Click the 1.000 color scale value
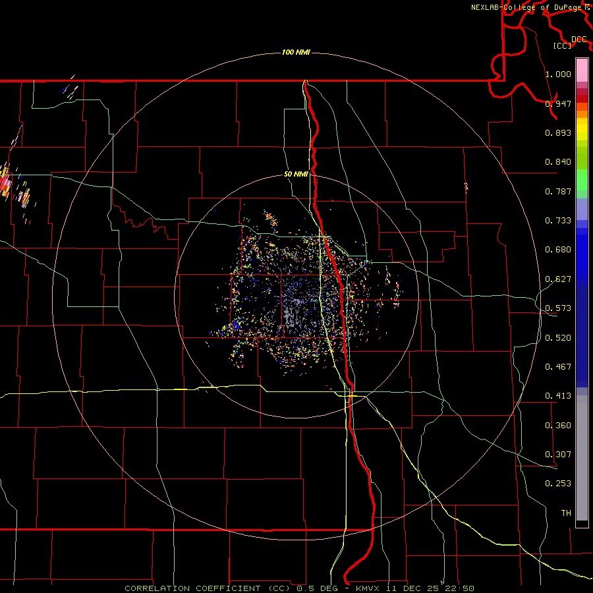 click(558, 74)
